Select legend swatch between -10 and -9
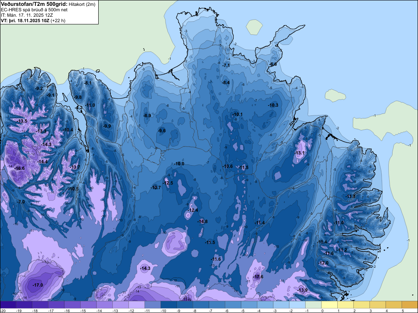418x313 pixels. tap(169, 305)
